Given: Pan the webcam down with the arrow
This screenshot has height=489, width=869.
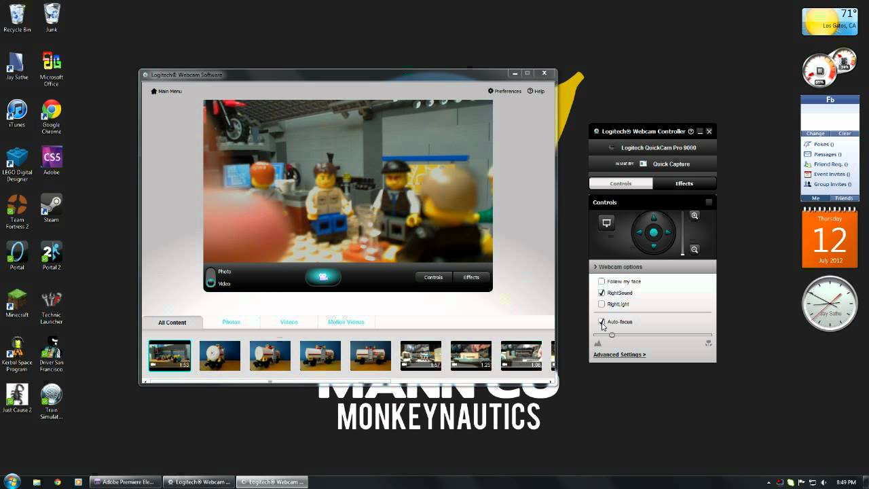Looking at the screenshot, I should coord(654,247).
